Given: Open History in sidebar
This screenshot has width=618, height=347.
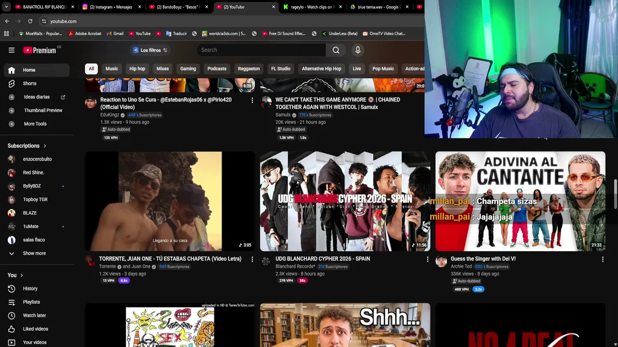Looking at the screenshot, I should (x=37, y=289).
